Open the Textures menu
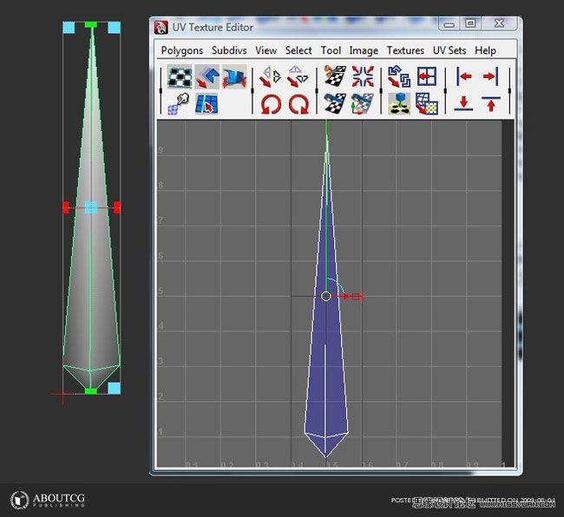Screen dimensions: 564x517 click(x=405, y=50)
